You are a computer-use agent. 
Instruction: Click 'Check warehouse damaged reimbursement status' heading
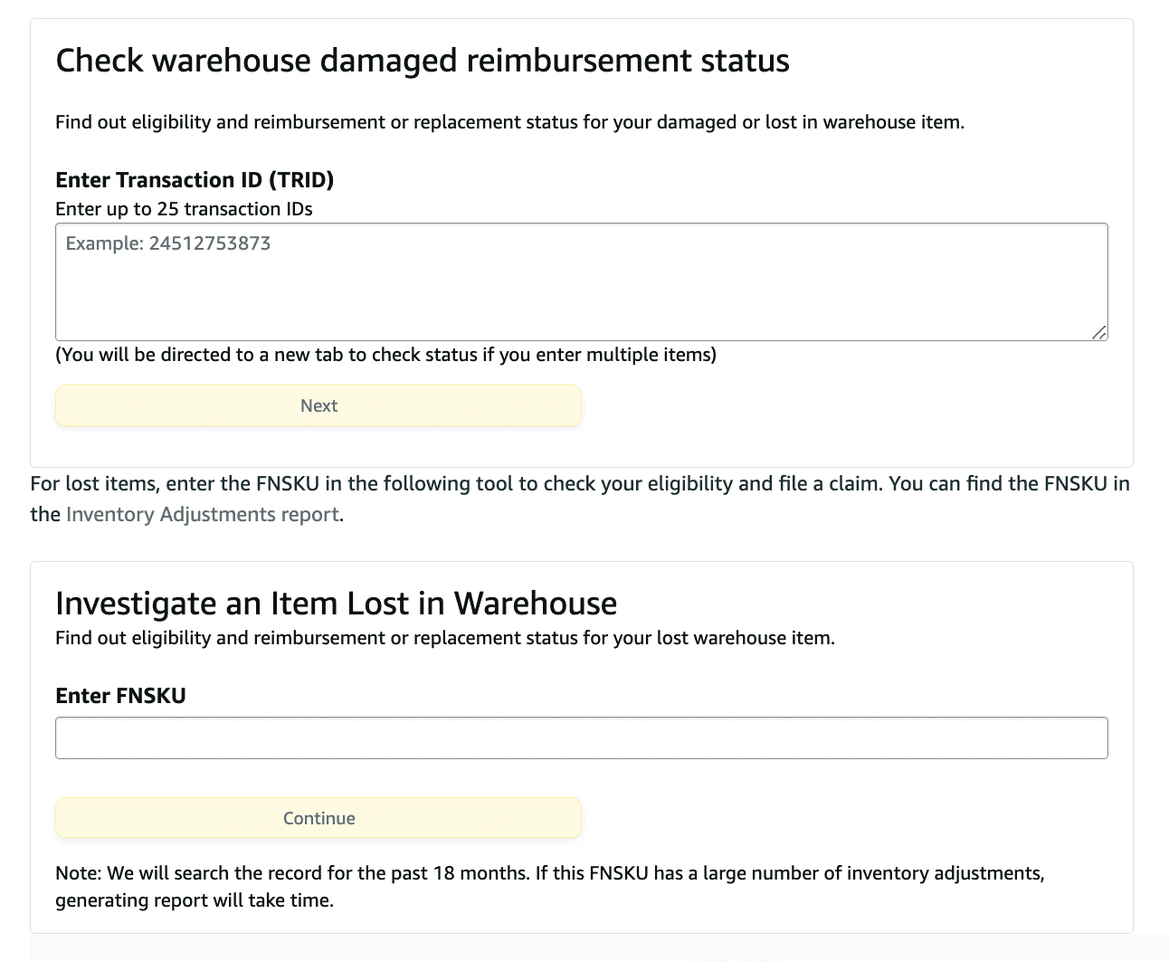tap(423, 61)
